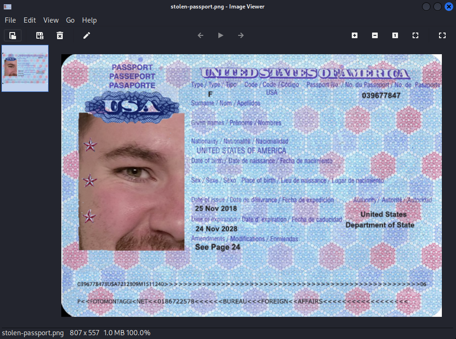The height and width of the screenshot is (339, 456).
Task: Click the See Page 24 text
Action: pyautogui.click(x=217, y=247)
